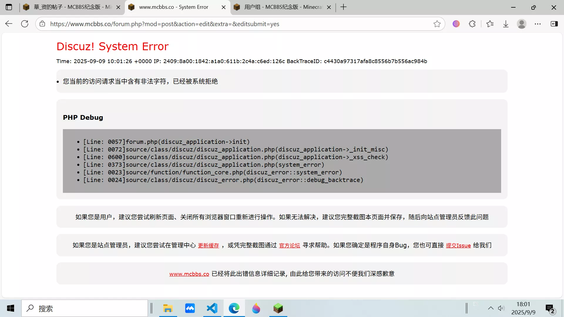The height and width of the screenshot is (317, 564).
Task: Open the Copilot sidebar icon
Action: point(554,24)
